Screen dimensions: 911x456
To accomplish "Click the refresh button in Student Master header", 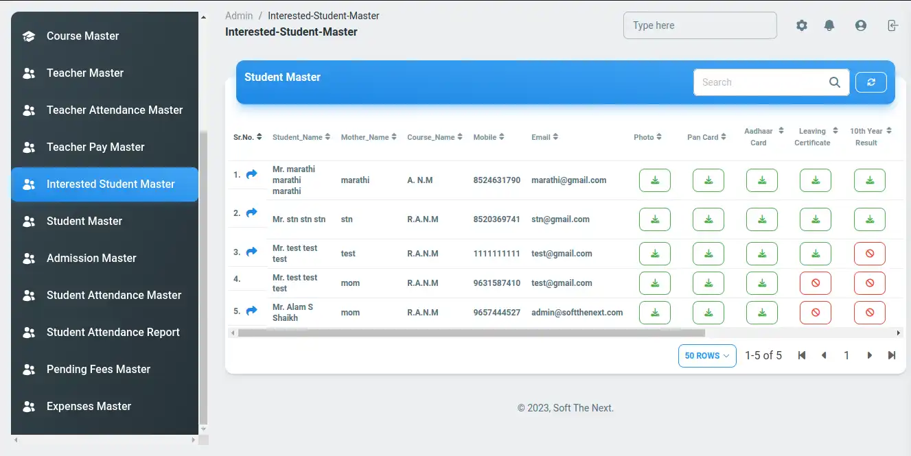I will (870, 82).
